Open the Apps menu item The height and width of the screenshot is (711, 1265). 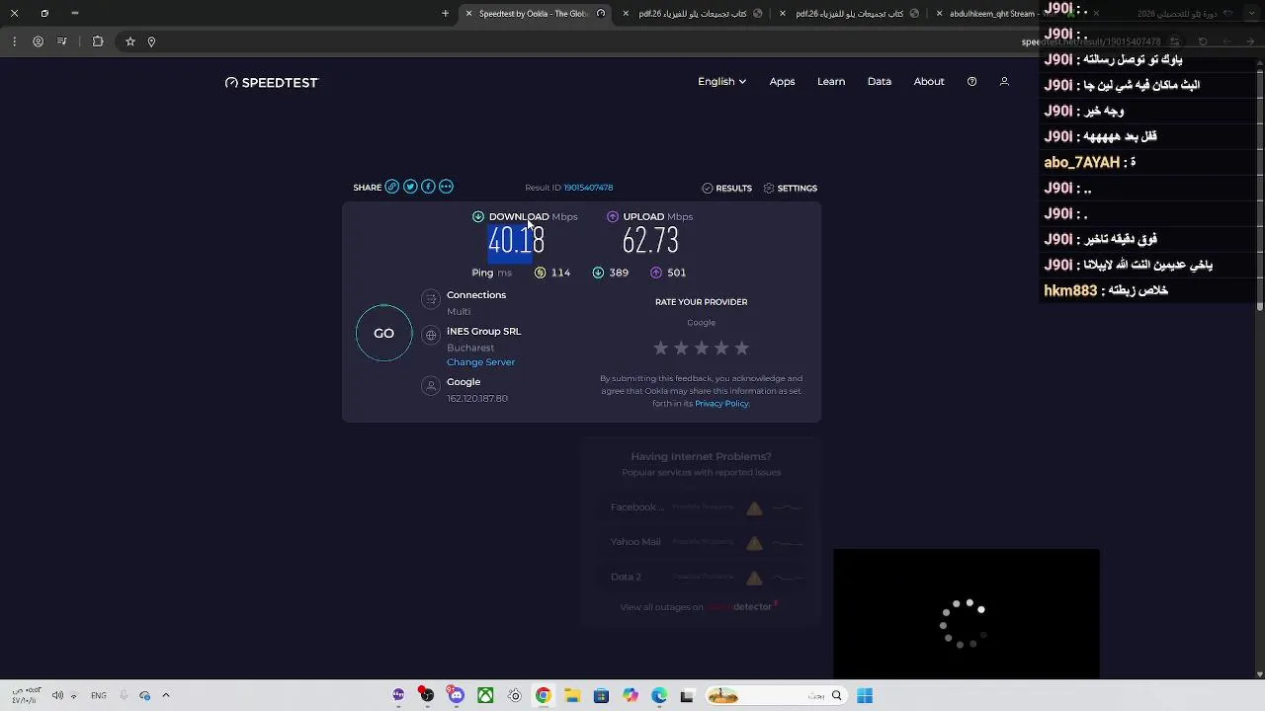point(782,82)
